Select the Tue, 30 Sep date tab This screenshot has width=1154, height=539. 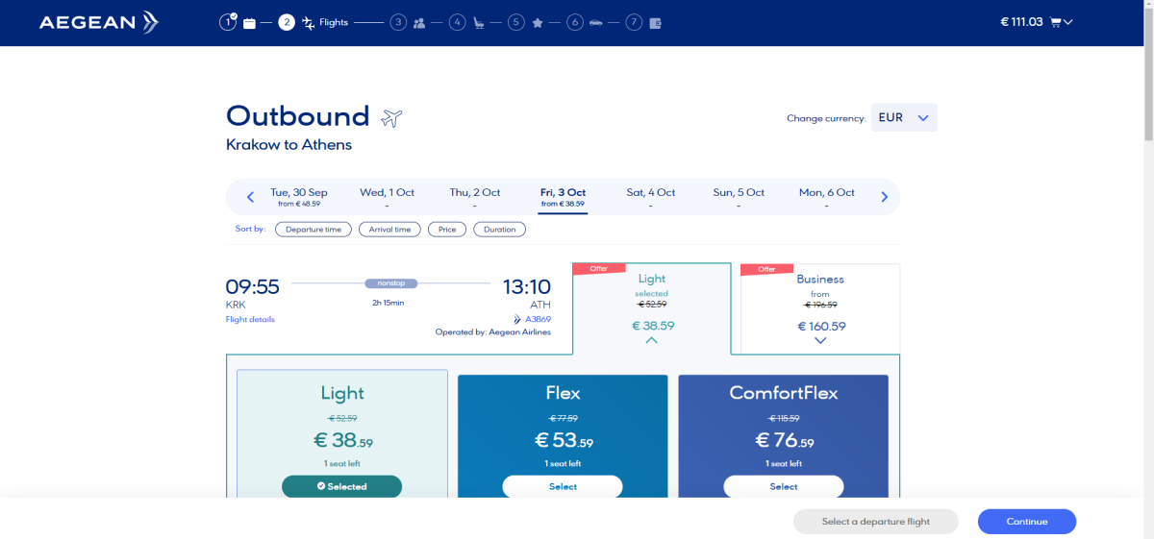coord(299,197)
